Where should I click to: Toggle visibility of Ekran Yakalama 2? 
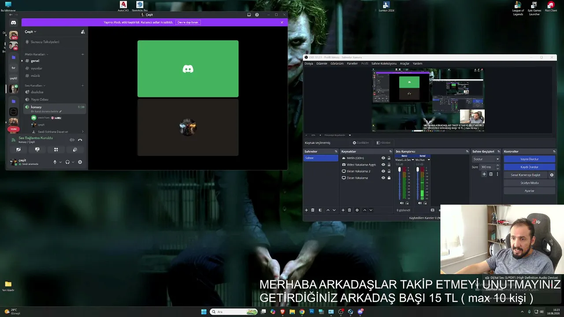[383, 171]
